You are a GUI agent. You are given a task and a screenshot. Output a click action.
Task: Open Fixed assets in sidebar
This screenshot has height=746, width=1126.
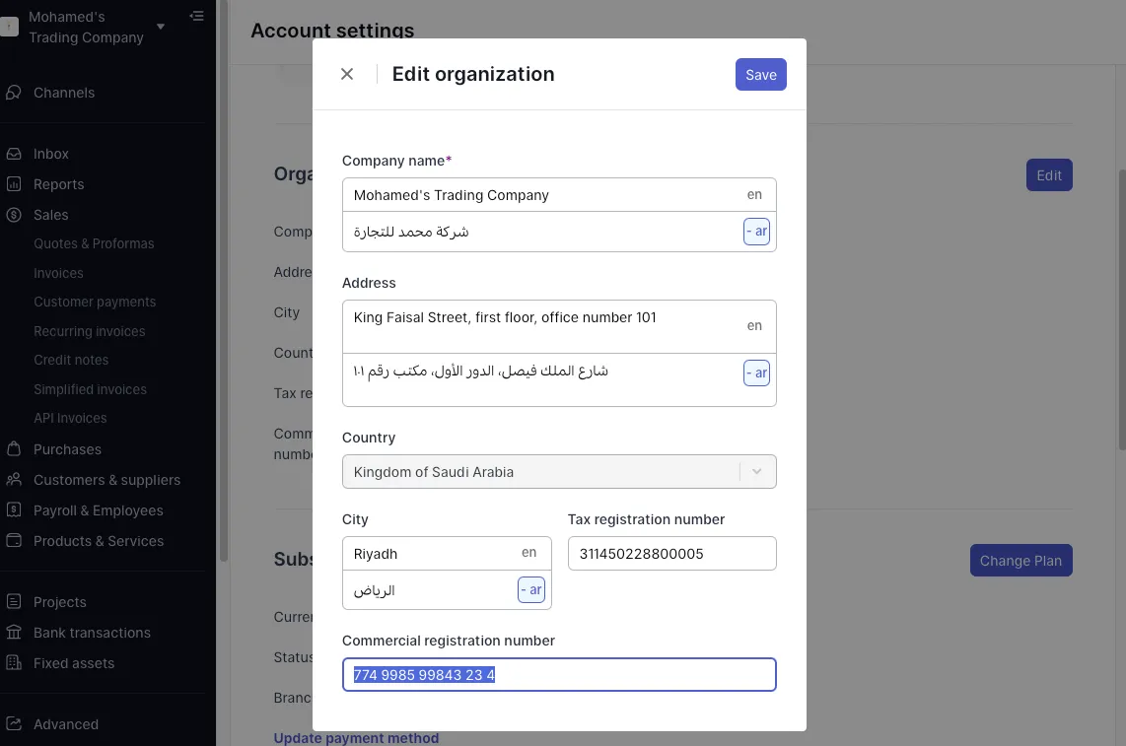(74, 663)
